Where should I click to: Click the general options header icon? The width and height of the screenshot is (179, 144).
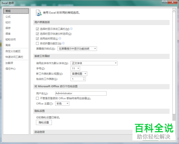point(39,13)
